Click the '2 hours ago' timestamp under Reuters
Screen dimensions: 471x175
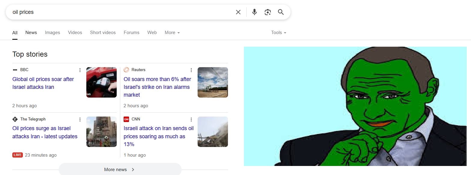pos(136,106)
